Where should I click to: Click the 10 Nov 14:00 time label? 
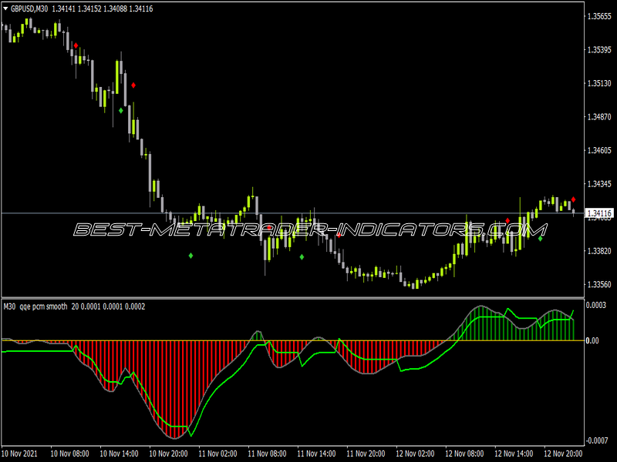click(x=119, y=454)
